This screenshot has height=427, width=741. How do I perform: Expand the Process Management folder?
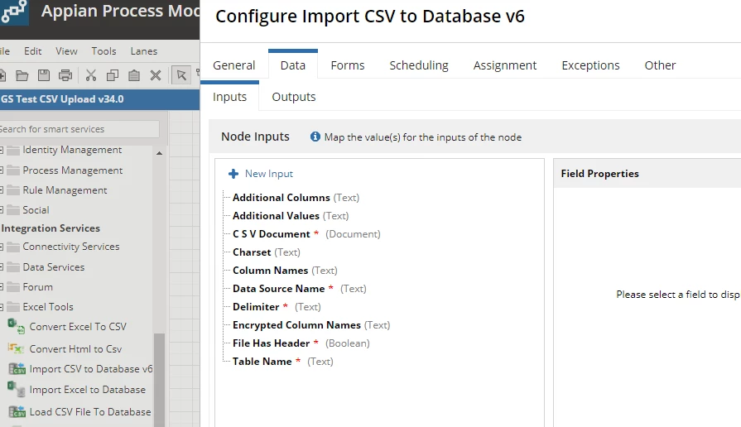tap(2, 170)
